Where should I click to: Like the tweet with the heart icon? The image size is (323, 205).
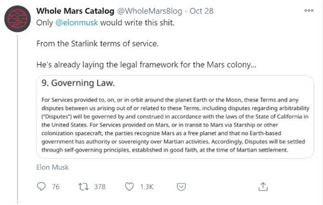click(x=129, y=187)
